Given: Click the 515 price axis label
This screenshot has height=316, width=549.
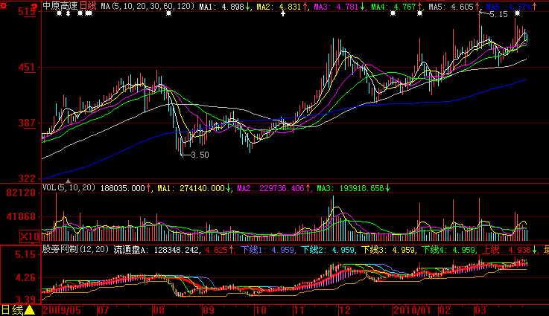Looking at the screenshot, I should pos(27,12).
